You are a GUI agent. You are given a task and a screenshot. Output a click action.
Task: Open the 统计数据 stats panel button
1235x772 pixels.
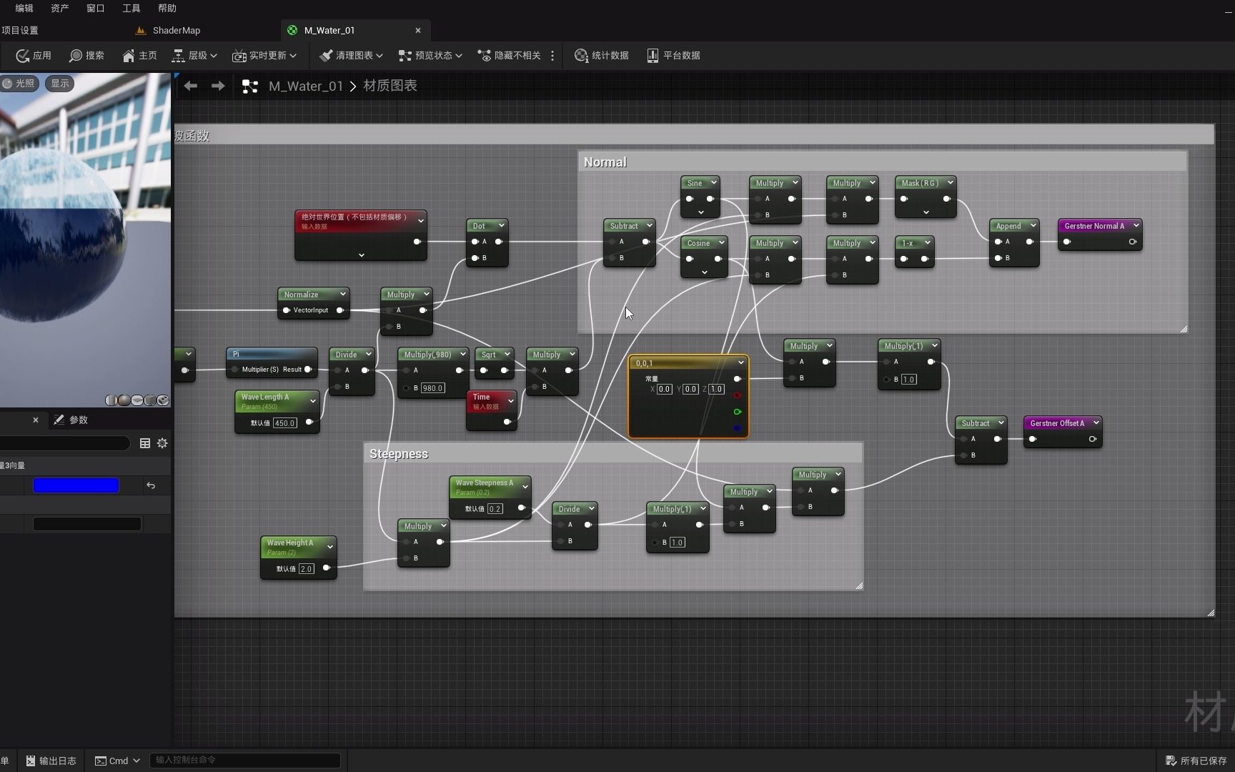coord(602,55)
